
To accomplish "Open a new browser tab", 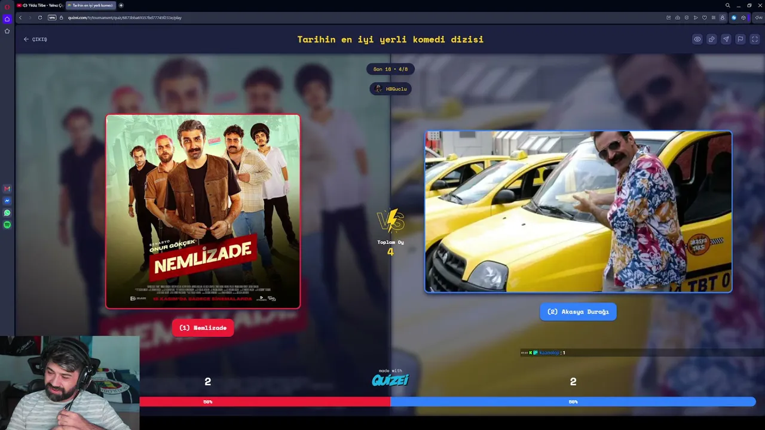I will 121,5.
